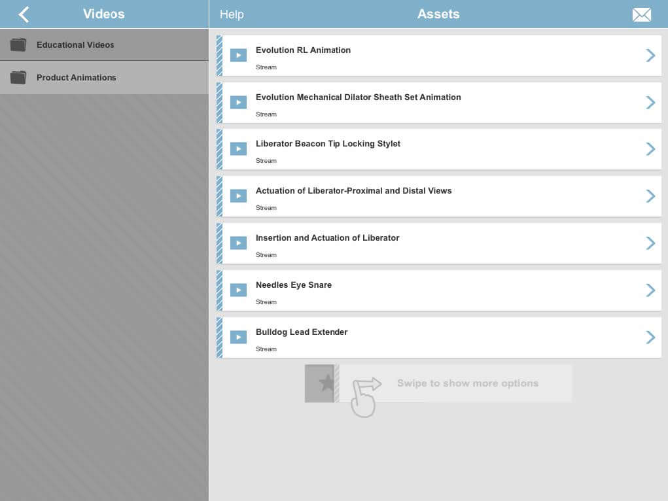Expand Evolution Mechanical Dilator Sheath Set chevron
This screenshot has height=501, width=668.
tap(650, 103)
